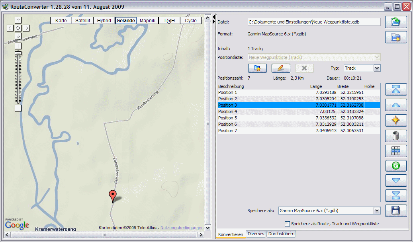Screen dimensions: 413x242
Task: Open the Nutzungsbedingungen link on the map
Action: tap(182, 228)
